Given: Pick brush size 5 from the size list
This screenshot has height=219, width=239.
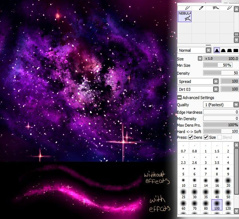Looking at the screenshot, I should click(183, 171).
